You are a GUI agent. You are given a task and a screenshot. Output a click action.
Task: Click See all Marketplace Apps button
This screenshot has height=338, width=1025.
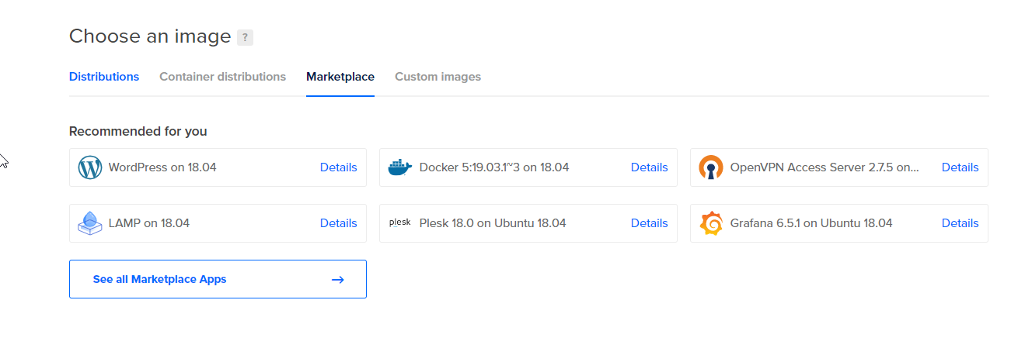click(x=218, y=279)
